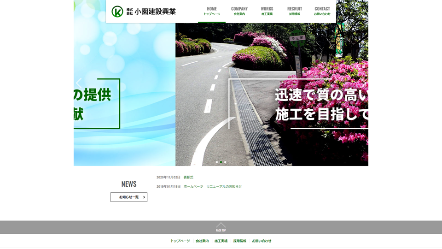The image size is (442, 249).
Task: Advance to next slide with right arrow
Action: (x=363, y=83)
